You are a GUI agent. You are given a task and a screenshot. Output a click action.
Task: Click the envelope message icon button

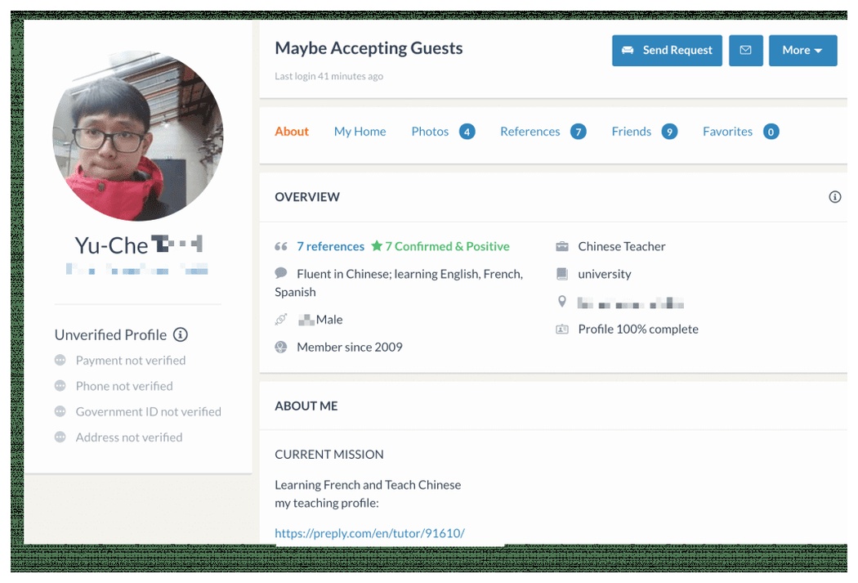coord(745,51)
